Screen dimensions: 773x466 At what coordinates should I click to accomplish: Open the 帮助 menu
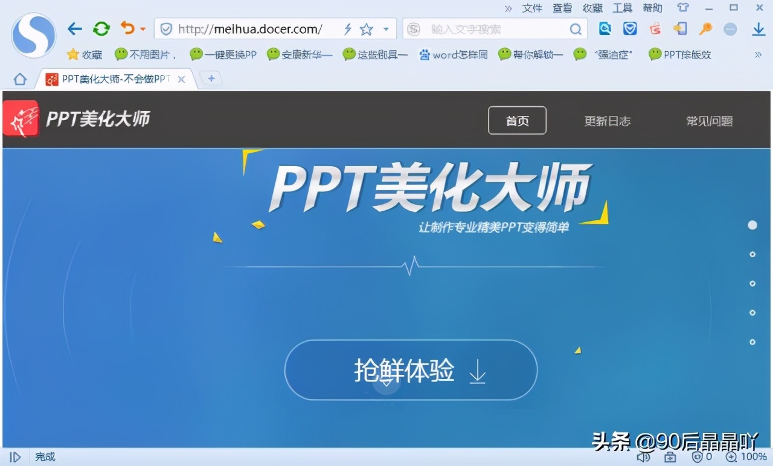652,8
